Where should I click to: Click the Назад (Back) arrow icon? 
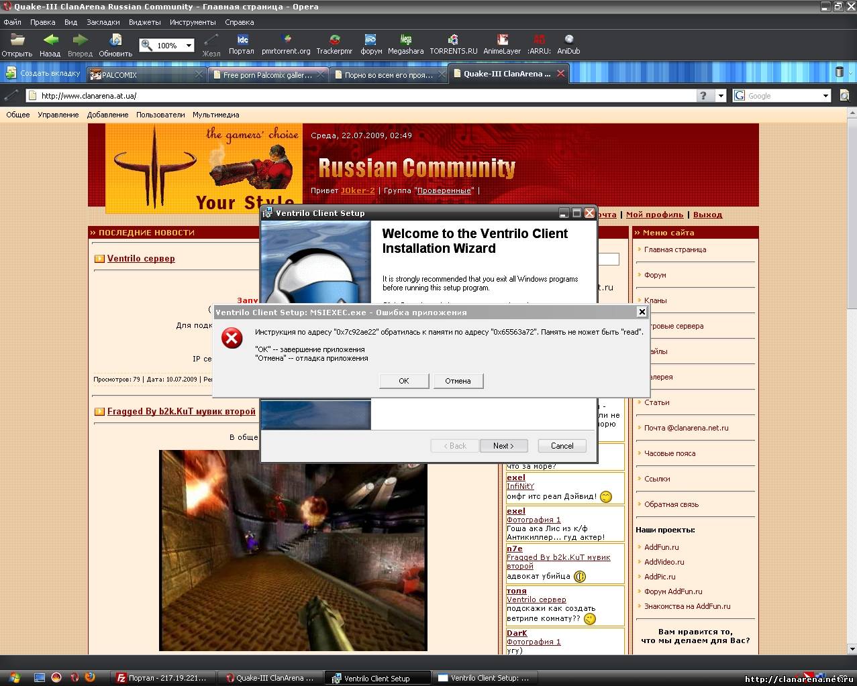click(50, 40)
